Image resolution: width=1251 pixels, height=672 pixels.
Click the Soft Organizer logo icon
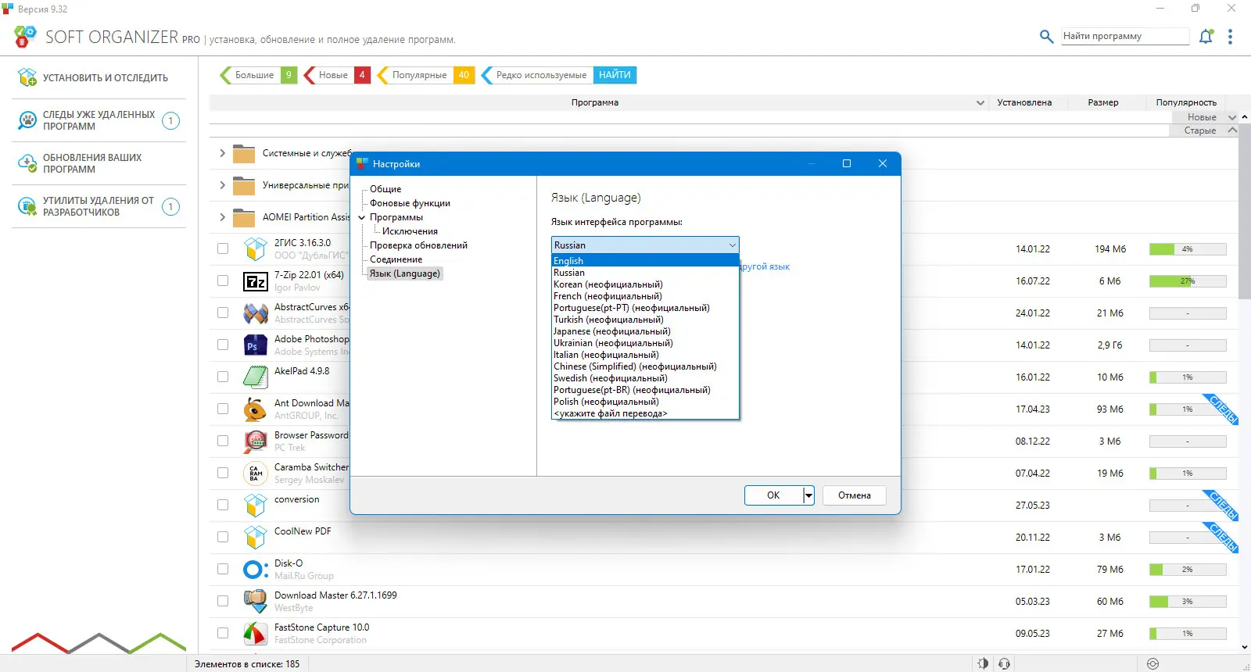(x=25, y=36)
